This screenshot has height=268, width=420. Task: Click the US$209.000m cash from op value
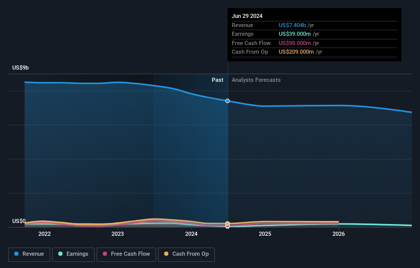pyautogui.click(x=296, y=52)
